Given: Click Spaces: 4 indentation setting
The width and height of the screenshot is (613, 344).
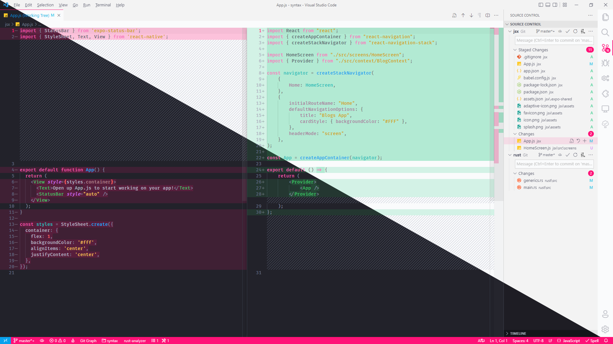Looking at the screenshot, I should (520, 340).
